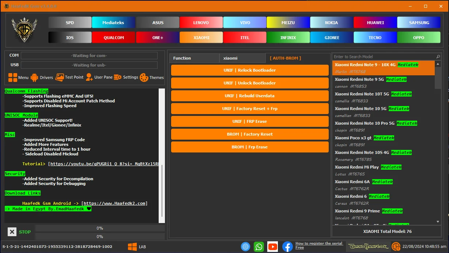Open the Test Point image icon

60,78
